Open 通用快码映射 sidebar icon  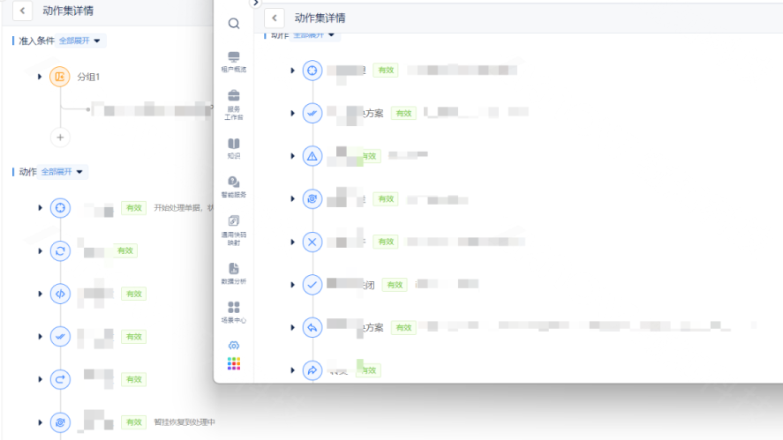click(233, 227)
